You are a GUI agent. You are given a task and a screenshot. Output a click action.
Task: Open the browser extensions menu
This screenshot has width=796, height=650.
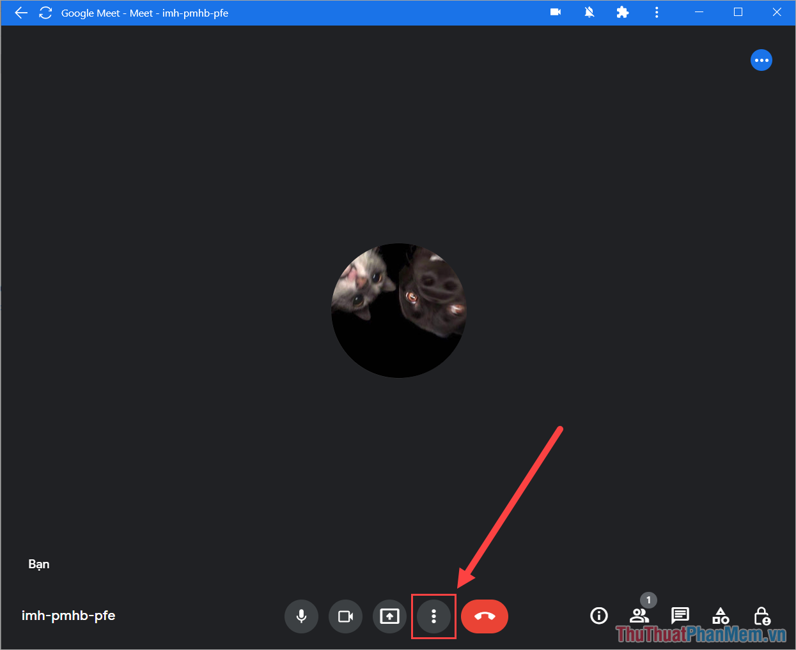622,12
